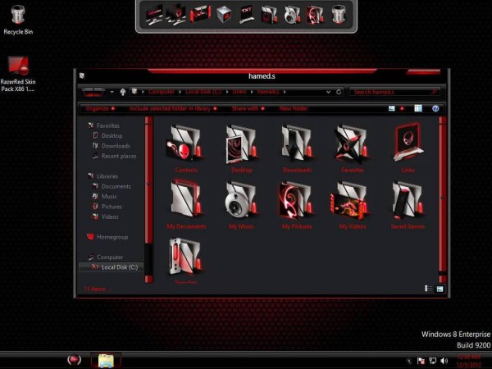
Task: Open the Saved Games folder
Action: coord(408,204)
